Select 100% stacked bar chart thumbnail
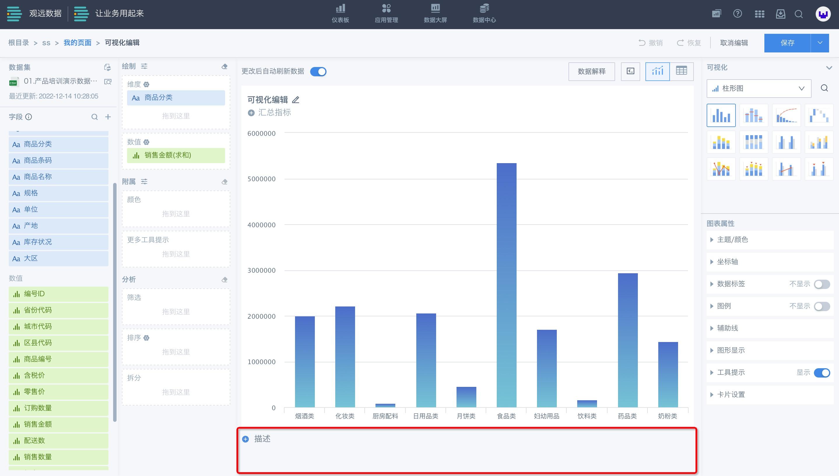Screen dimensions: 839x476 (754, 142)
